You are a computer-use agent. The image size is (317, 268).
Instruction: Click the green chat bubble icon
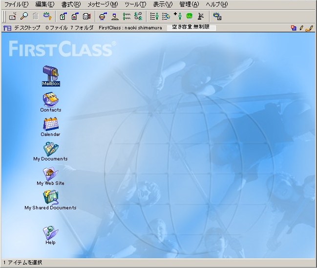(x=190, y=16)
